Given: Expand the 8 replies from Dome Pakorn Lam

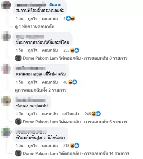Looking at the screenshot, I should pyautogui.click(x=75, y=58).
